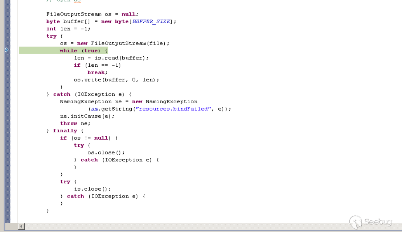Click the len = is.read(buffer) statement
This screenshot has height=232, width=402.
pos(111,58)
